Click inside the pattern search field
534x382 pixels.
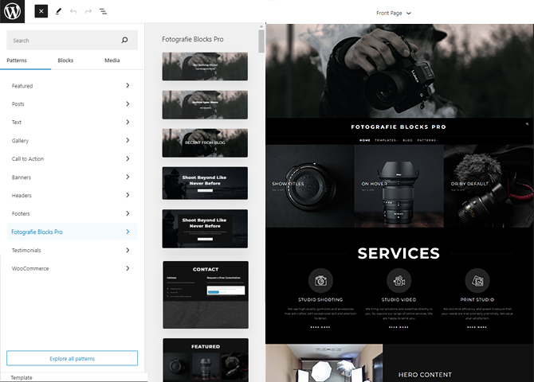click(x=64, y=41)
